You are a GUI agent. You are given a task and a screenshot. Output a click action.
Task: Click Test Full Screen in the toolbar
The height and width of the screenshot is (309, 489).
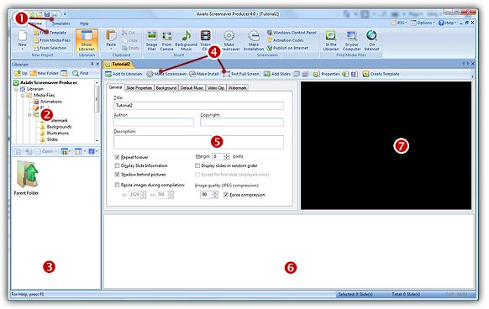[x=241, y=74]
